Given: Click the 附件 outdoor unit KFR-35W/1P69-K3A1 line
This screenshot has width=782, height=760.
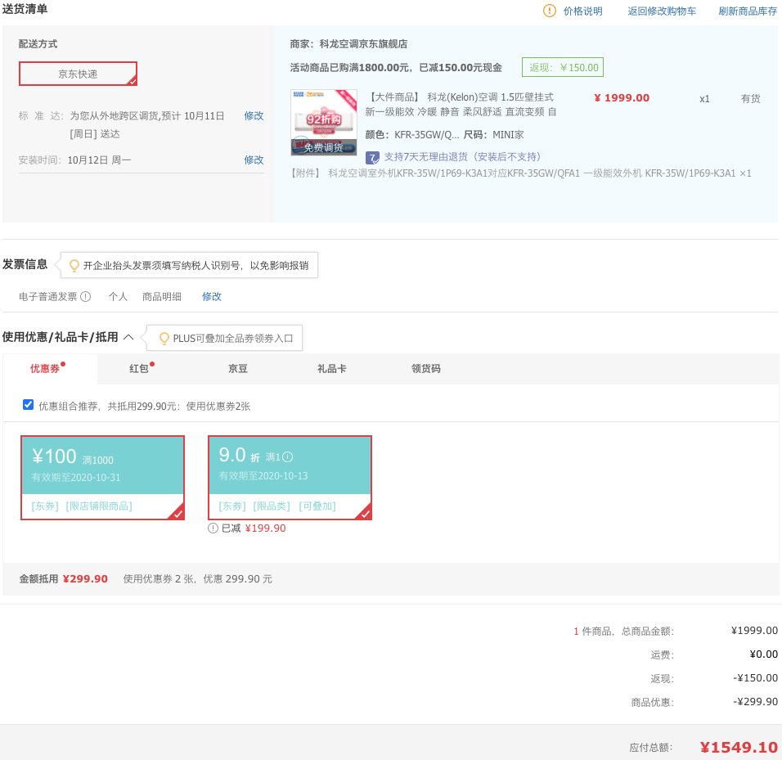Looking at the screenshot, I should 521,173.
